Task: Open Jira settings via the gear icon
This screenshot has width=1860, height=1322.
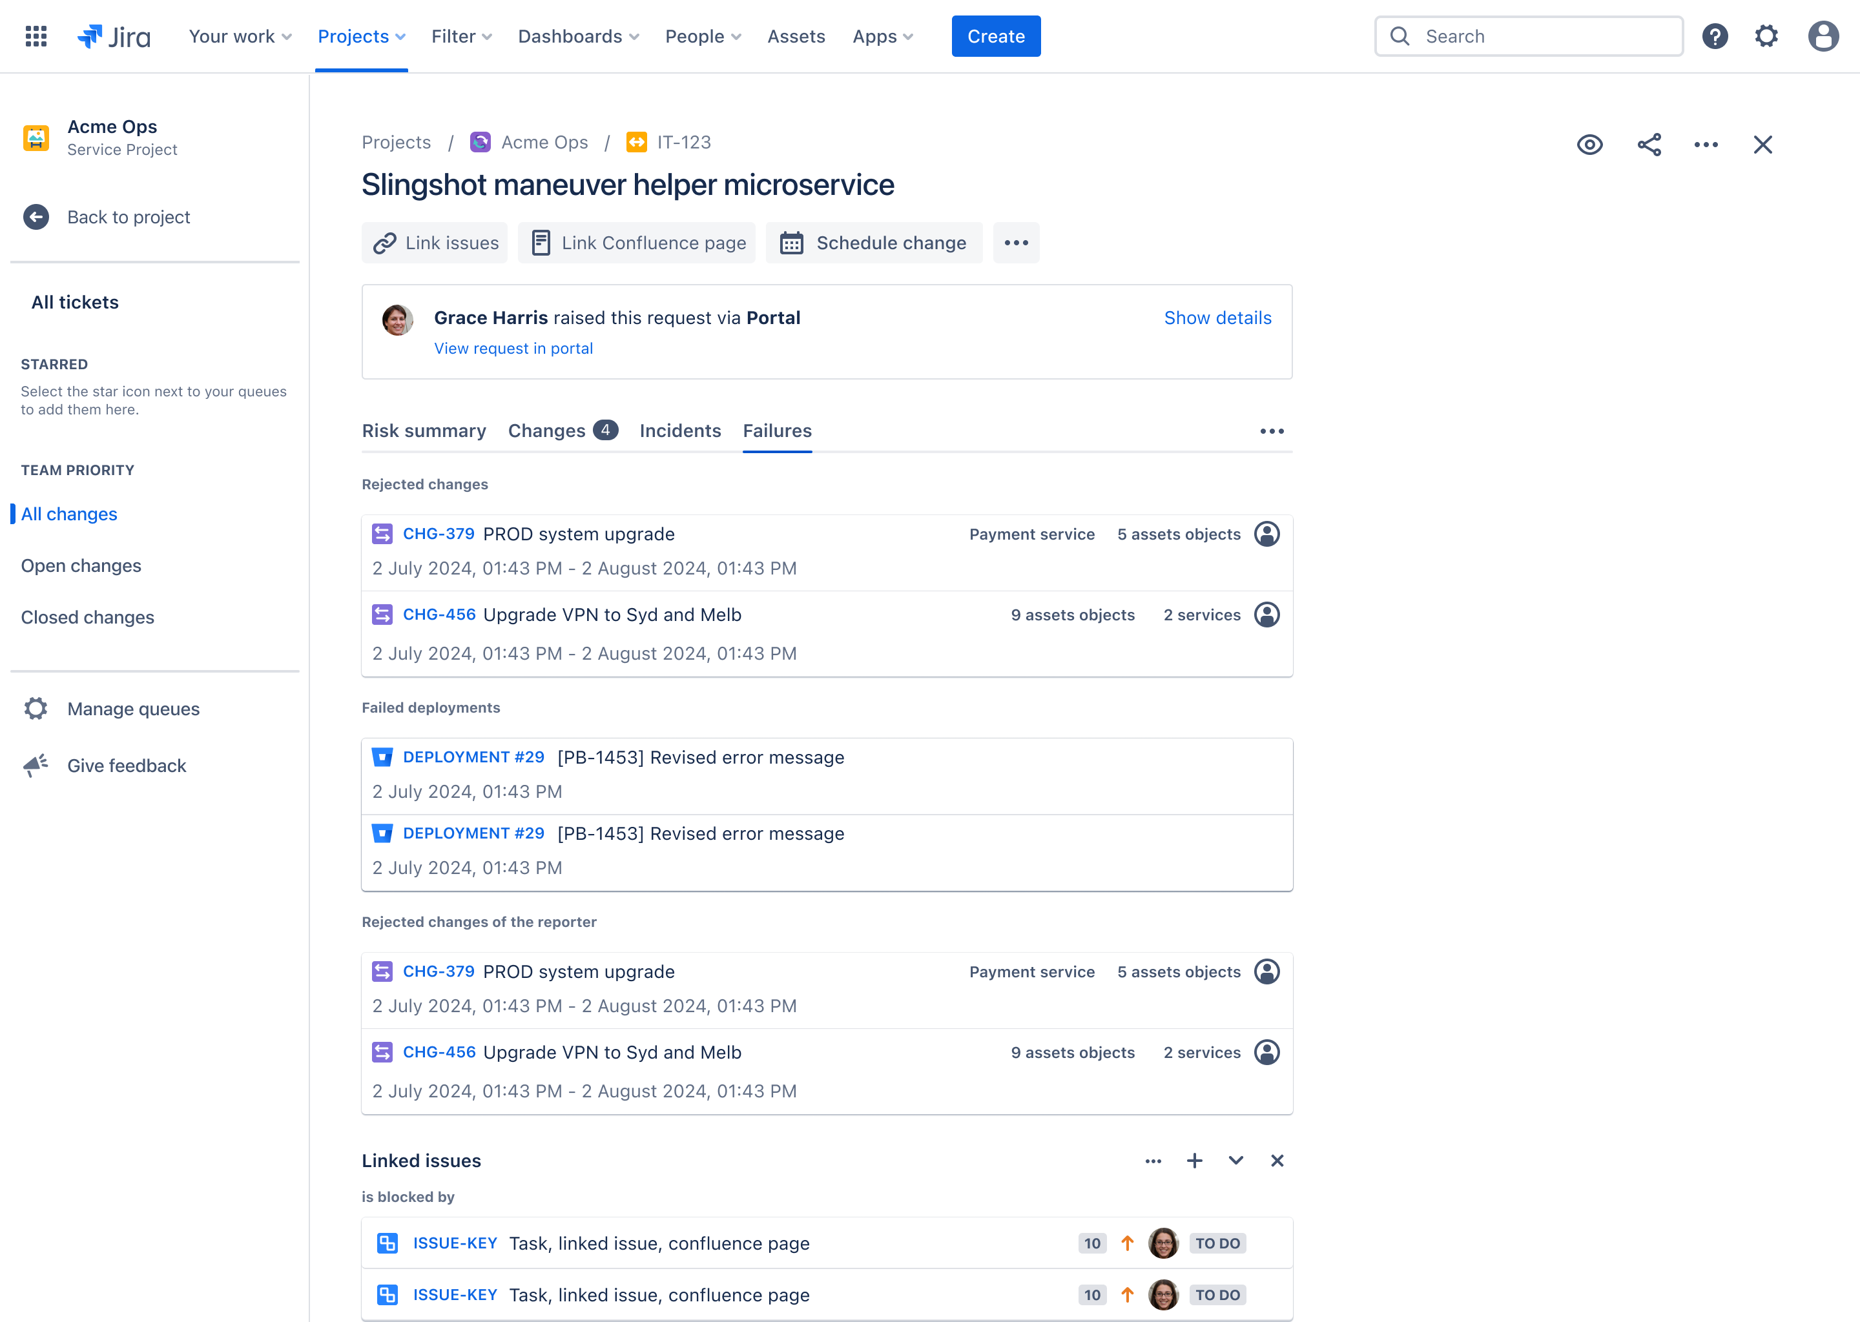Action: coord(1766,36)
